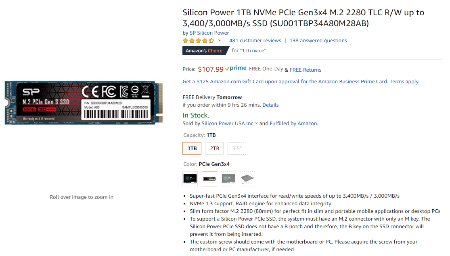The height and width of the screenshot is (256, 450).
Task: Select the fourth angled drive color thumbnail
Action: click(x=247, y=179)
